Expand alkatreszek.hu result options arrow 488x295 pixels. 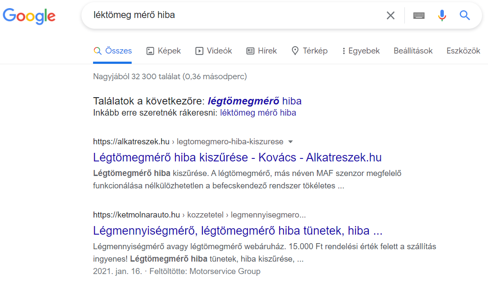[290, 142]
